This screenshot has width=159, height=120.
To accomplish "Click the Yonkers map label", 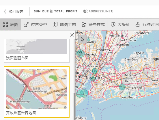I will [103, 50].
